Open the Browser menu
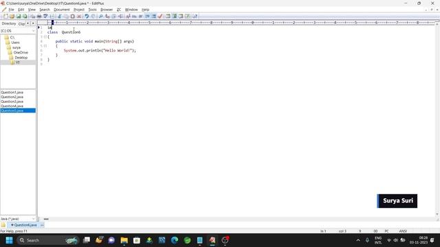This screenshot has height=247, width=440. tap(107, 10)
